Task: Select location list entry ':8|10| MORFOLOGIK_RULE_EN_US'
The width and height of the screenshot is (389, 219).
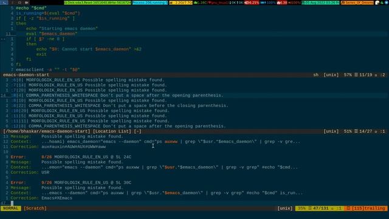Action: pos(89,100)
